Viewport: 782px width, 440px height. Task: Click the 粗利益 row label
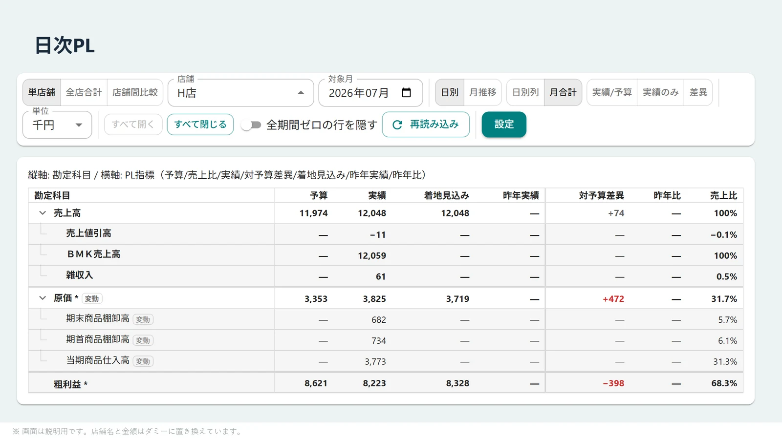(70, 384)
